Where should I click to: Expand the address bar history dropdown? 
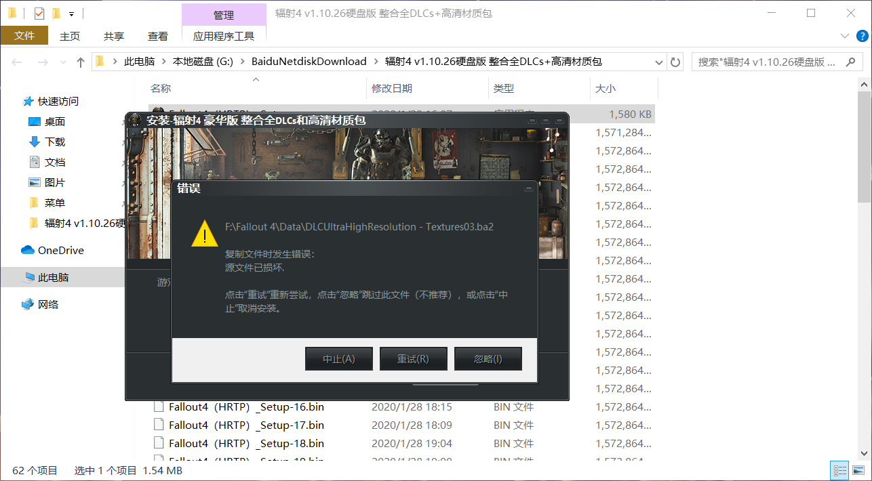point(658,62)
